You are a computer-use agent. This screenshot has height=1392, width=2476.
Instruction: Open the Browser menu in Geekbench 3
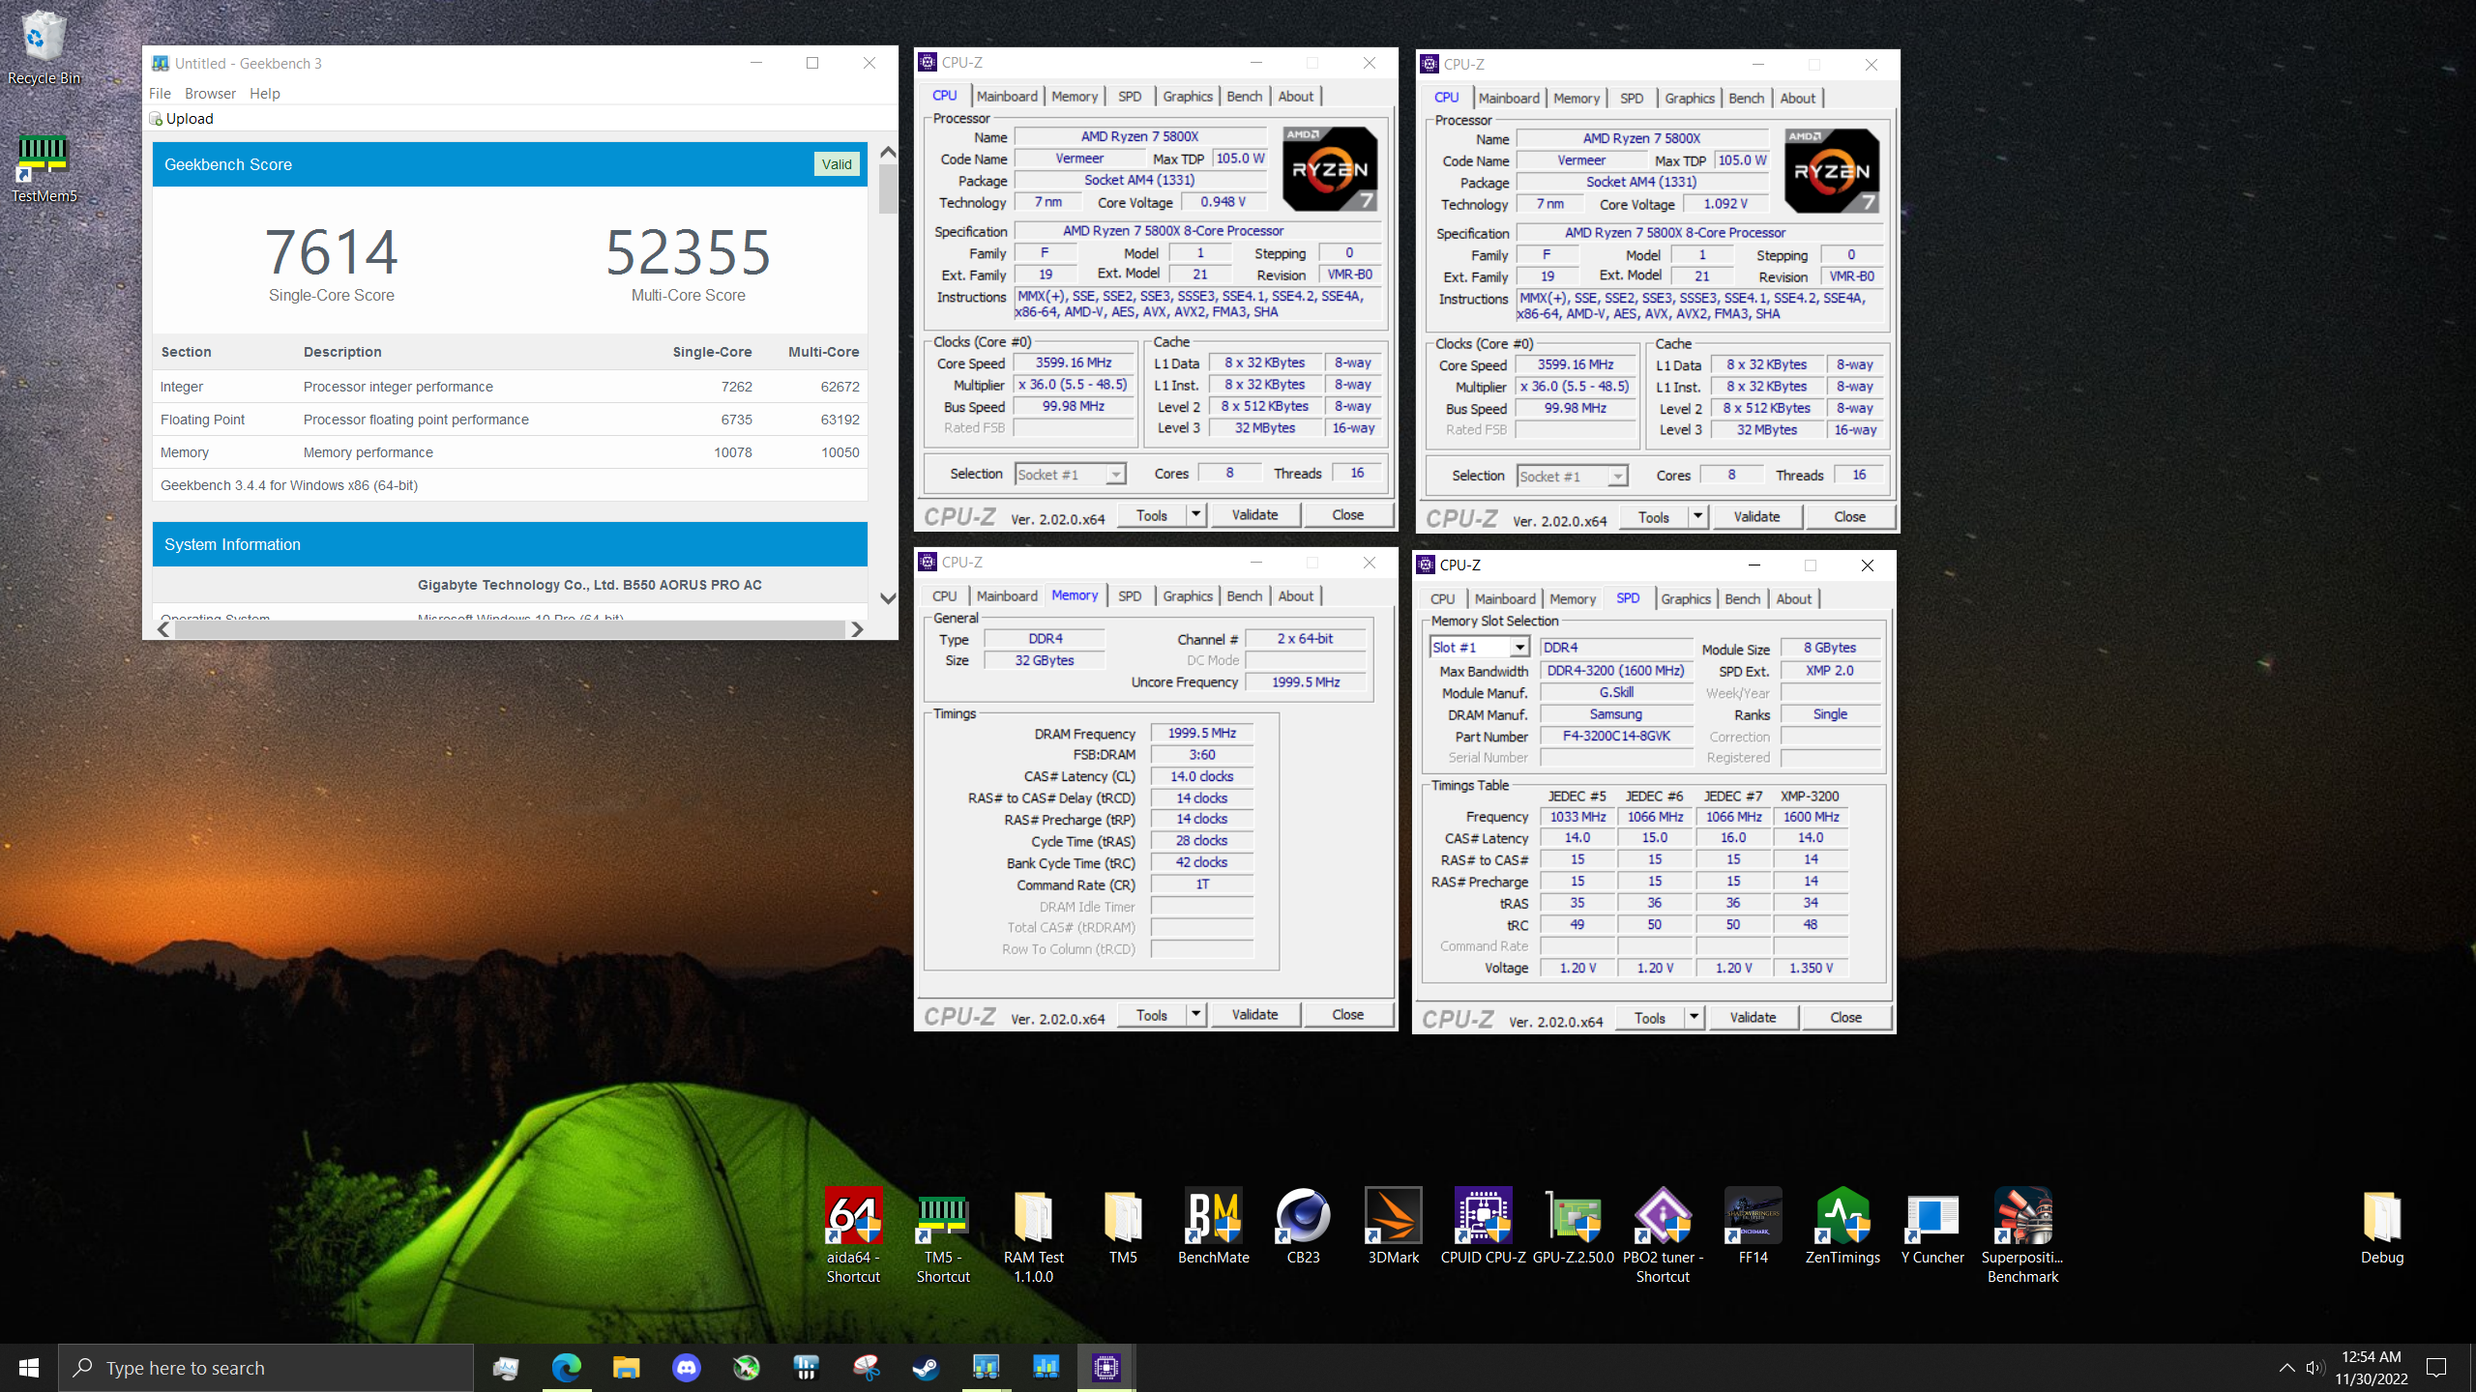(x=210, y=94)
